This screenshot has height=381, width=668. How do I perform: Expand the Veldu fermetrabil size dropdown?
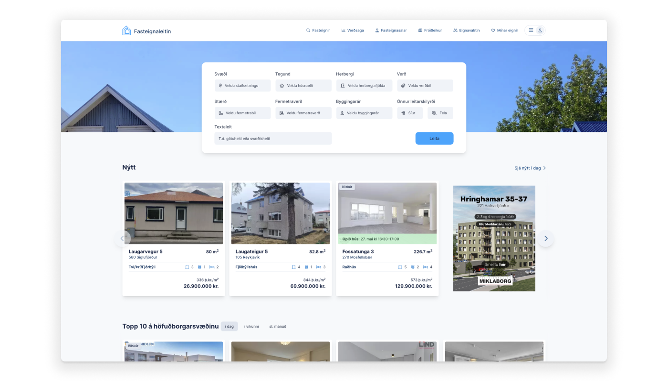tap(242, 113)
